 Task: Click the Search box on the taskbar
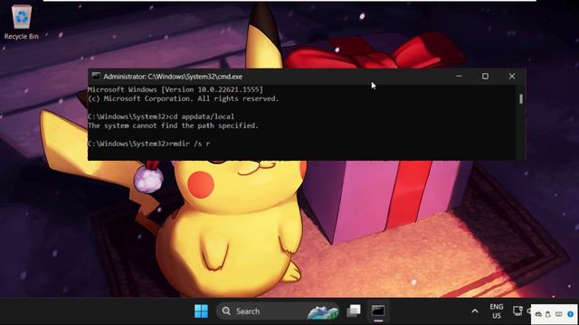coord(278,311)
